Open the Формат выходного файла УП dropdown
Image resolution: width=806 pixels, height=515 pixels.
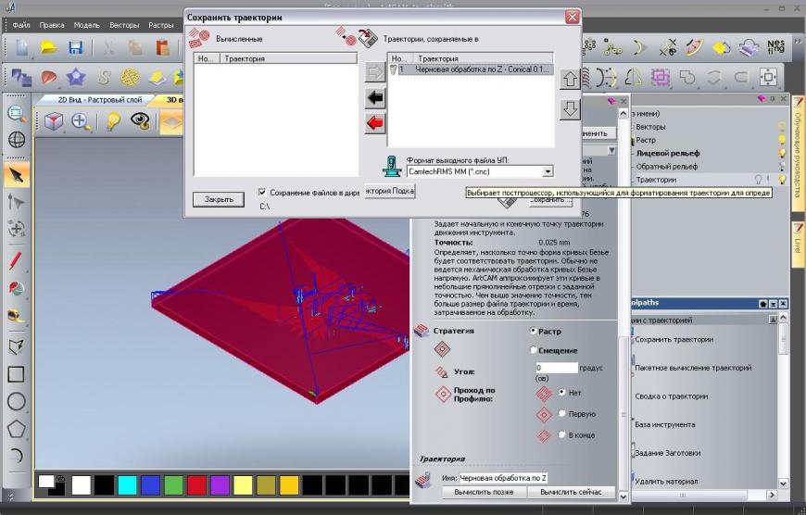[x=548, y=171]
